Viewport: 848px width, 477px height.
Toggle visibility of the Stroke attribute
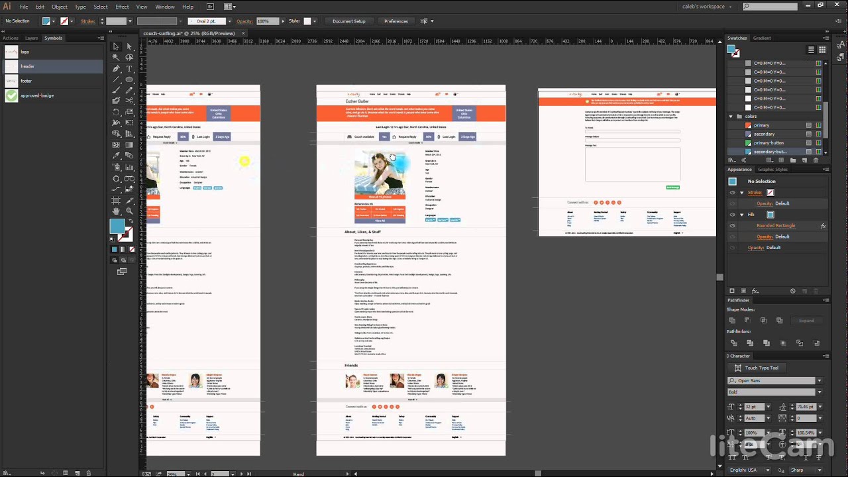click(732, 193)
